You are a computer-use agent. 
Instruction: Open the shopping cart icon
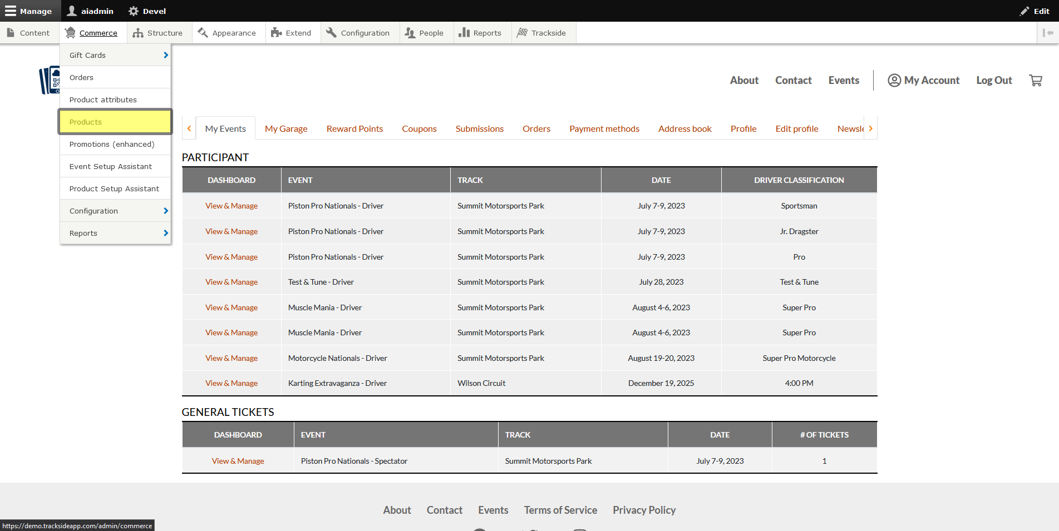(x=1036, y=81)
